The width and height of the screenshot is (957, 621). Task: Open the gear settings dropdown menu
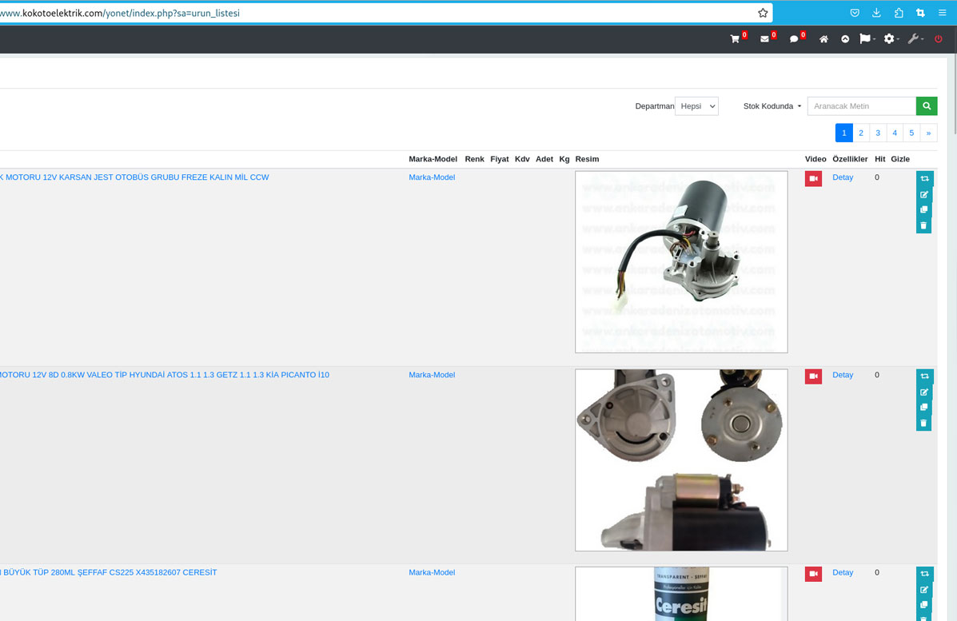(x=890, y=39)
